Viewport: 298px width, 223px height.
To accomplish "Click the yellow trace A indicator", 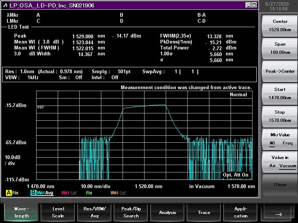I will 9,193.
